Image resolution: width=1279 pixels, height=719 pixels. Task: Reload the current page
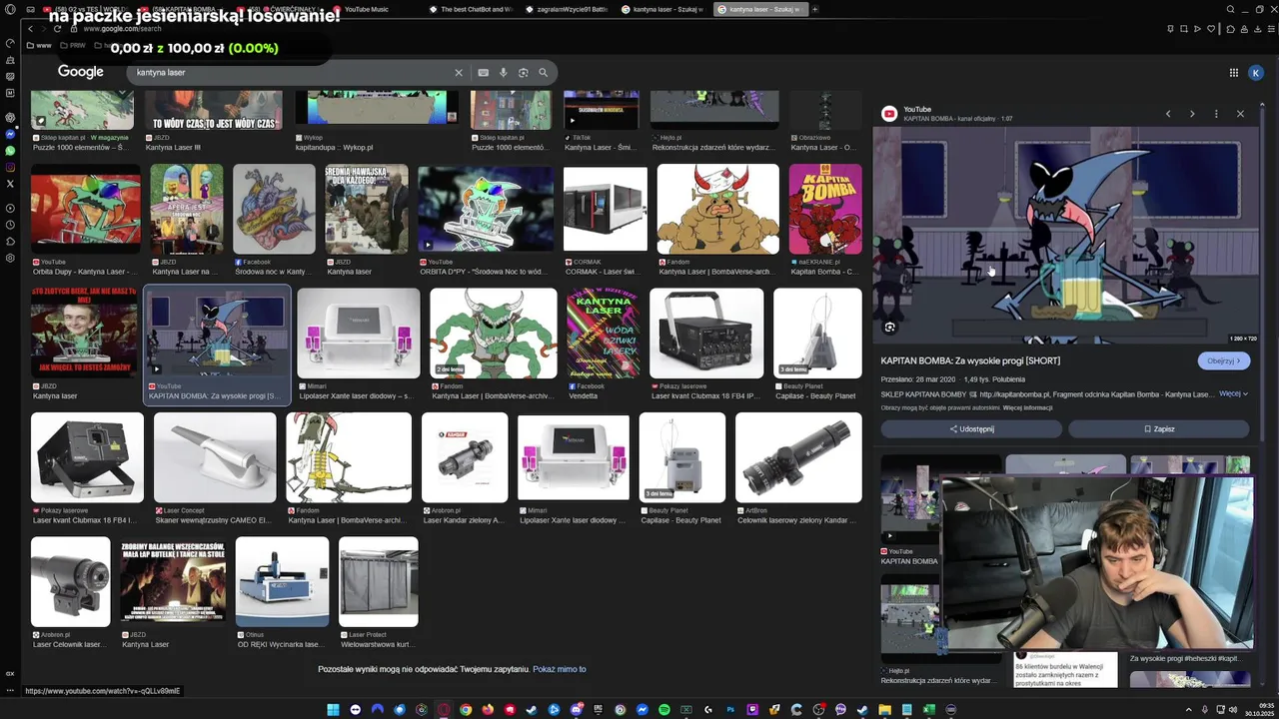pyautogui.click(x=57, y=28)
